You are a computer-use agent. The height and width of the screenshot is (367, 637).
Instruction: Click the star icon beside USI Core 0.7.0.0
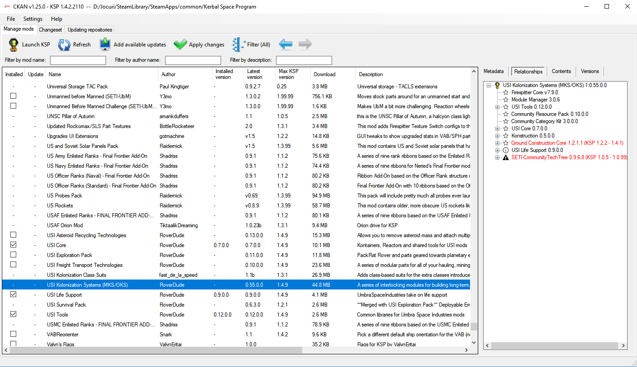(506, 128)
